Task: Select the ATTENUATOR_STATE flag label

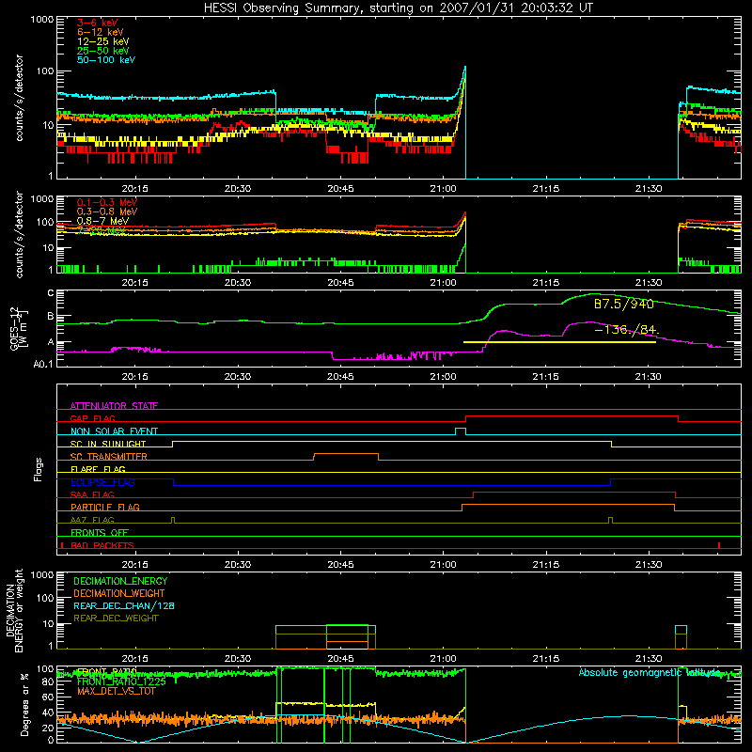Action: 114,406
